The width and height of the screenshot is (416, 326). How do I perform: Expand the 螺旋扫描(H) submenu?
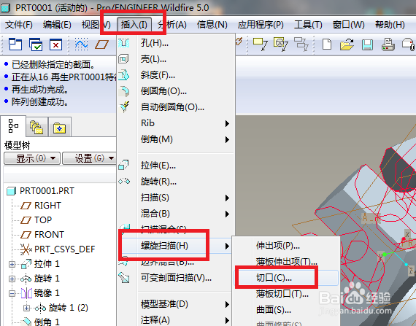point(176,246)
